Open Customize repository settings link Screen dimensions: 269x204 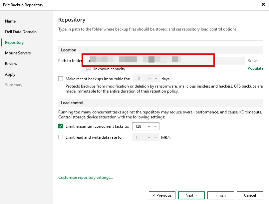tap(86, 177)
